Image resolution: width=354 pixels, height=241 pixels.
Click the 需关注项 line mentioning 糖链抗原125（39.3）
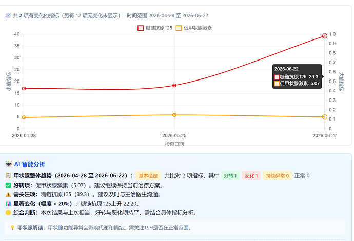[83, 194]
